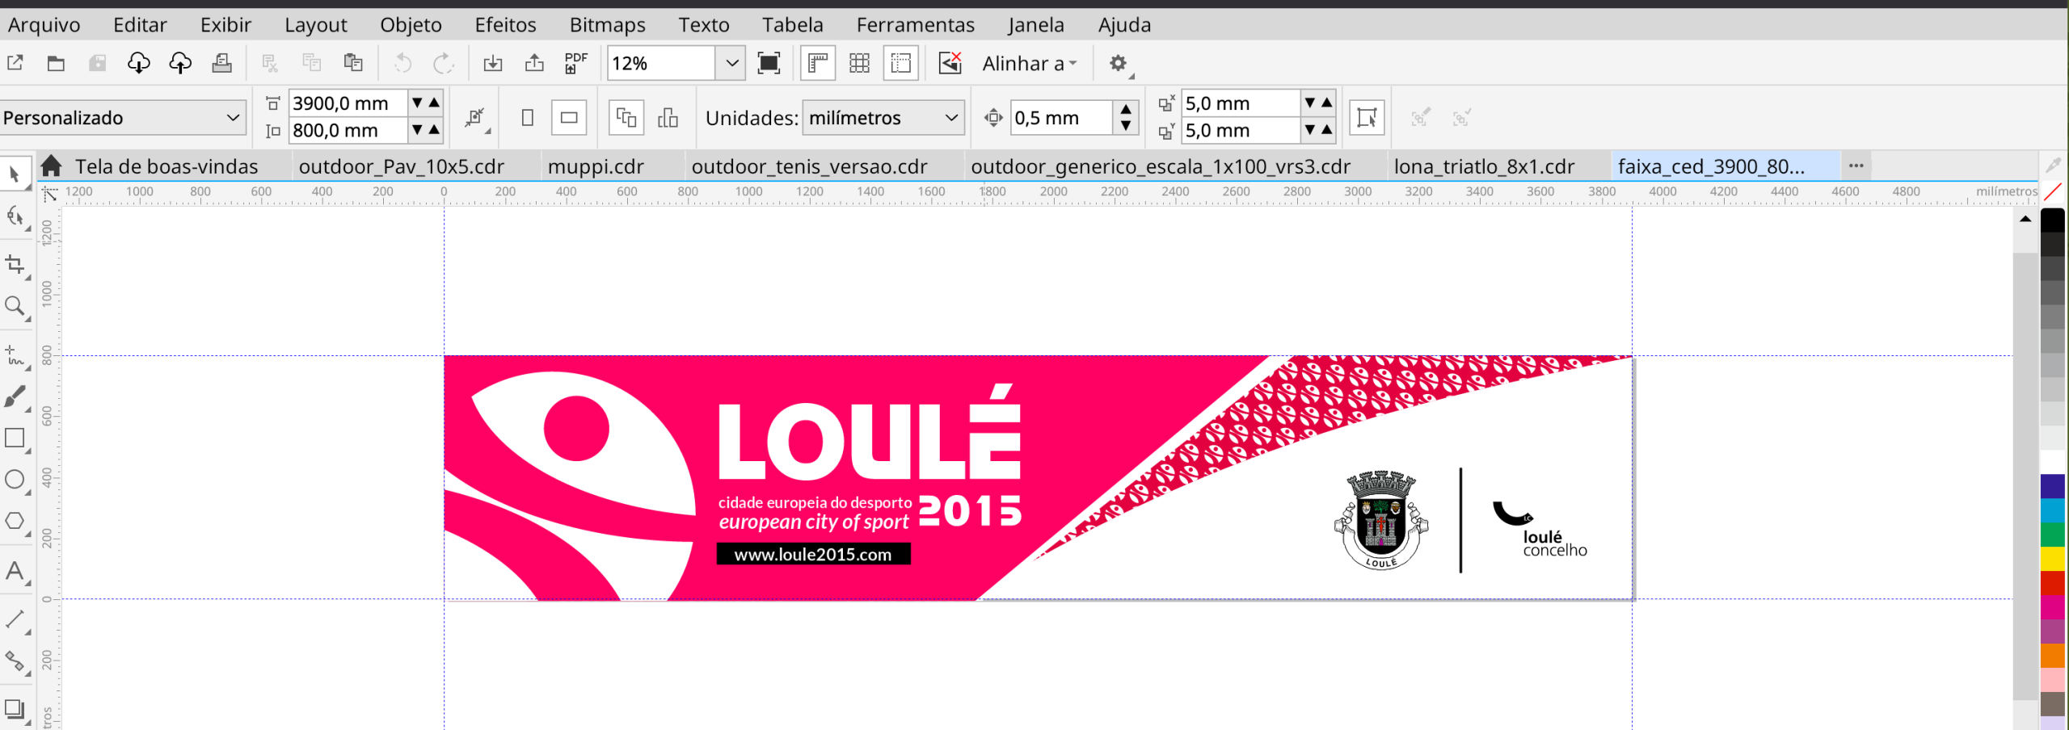Click the Publish to PDF icon
Screen dimensions: 2069x730
[575, 62]
